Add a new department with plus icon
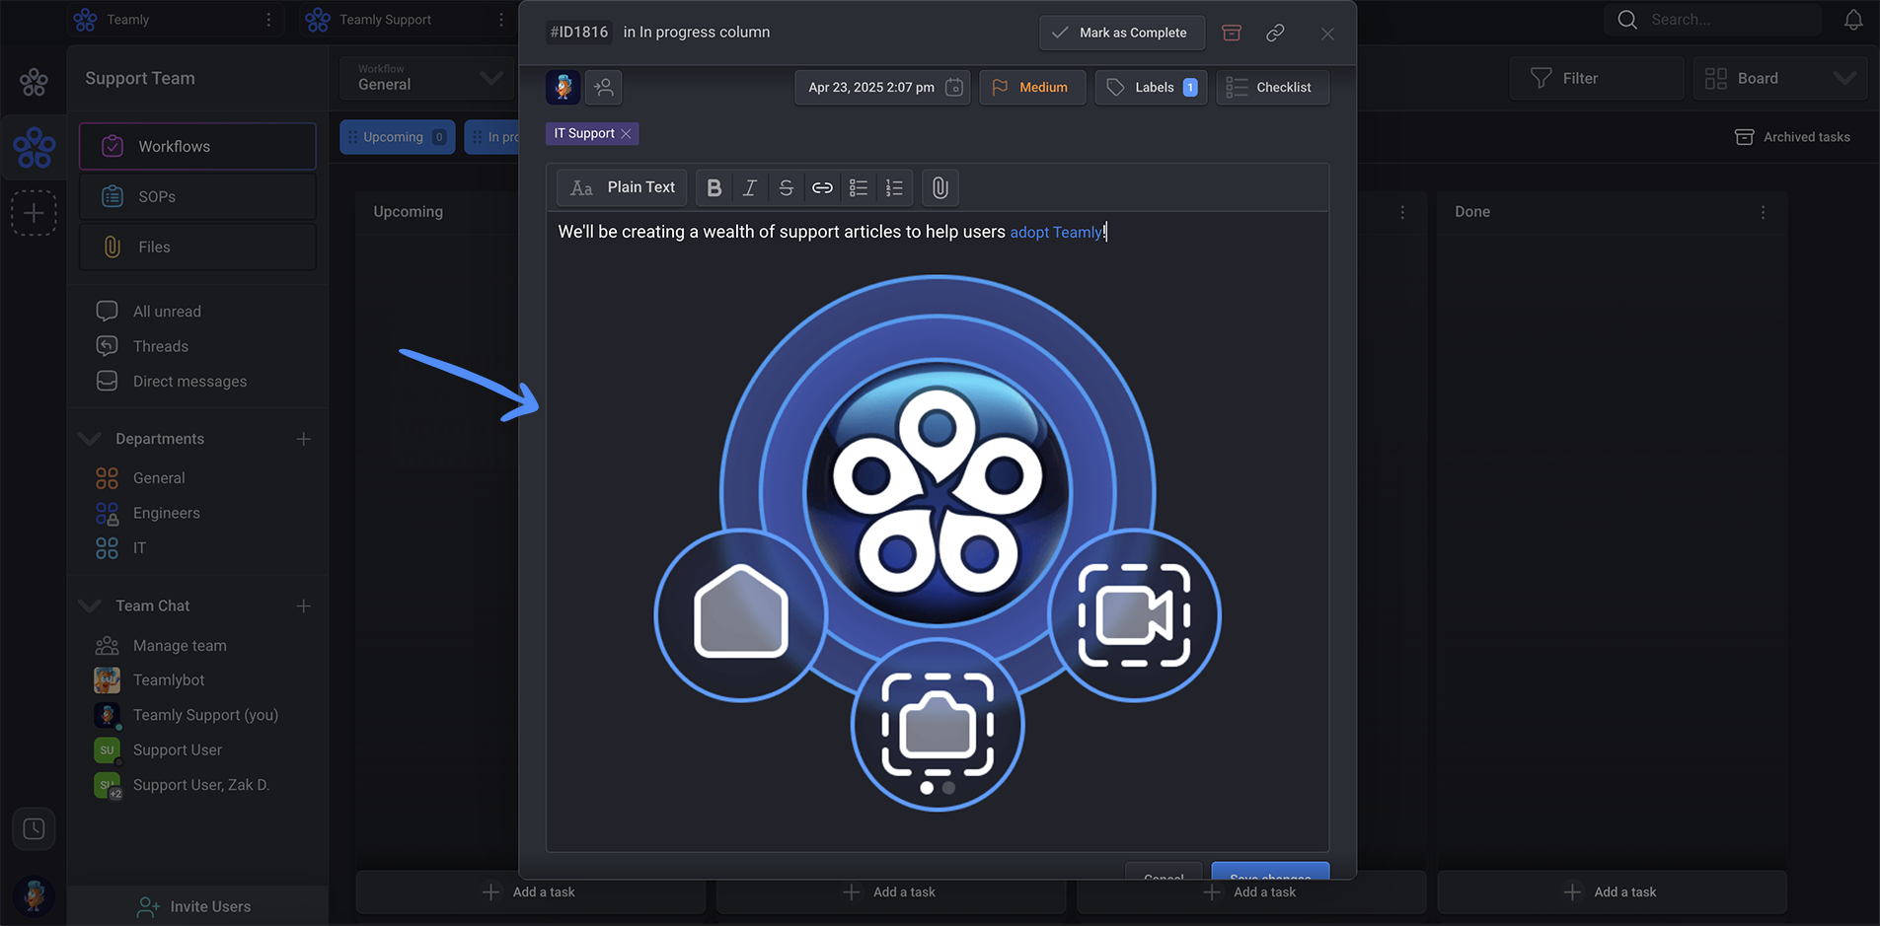 click(304, 439)
